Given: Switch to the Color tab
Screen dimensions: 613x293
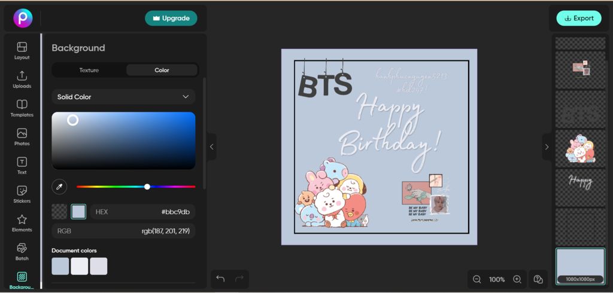Looking at the screenshot, I should point(162,71).
